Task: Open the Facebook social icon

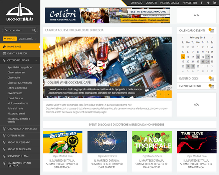Action: [x=202, y=3]
